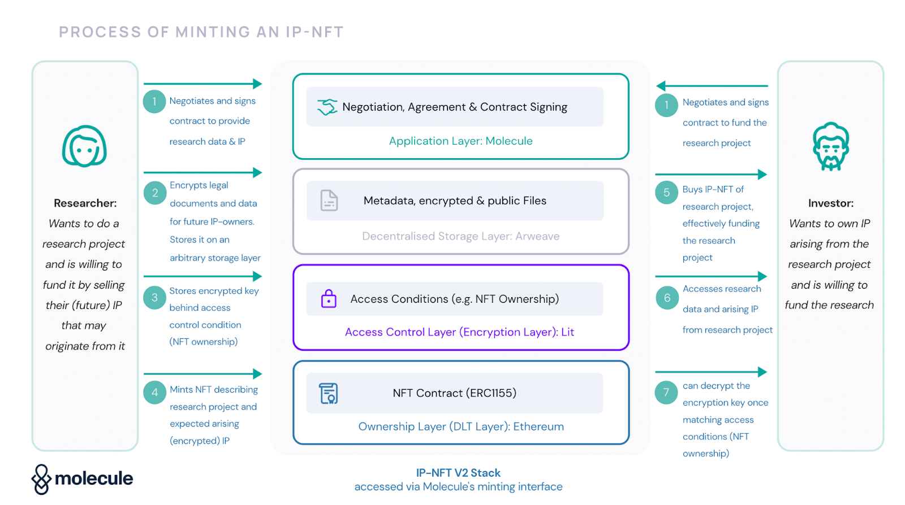Click 'Access Control Layer (Encryption Layer): Lit' text
The image size is (905, 505).
tap(459, 332)
